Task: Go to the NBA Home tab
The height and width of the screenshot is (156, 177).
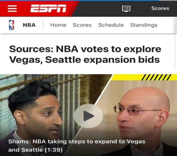Action: pyautogui.click(x=58, y=25)
